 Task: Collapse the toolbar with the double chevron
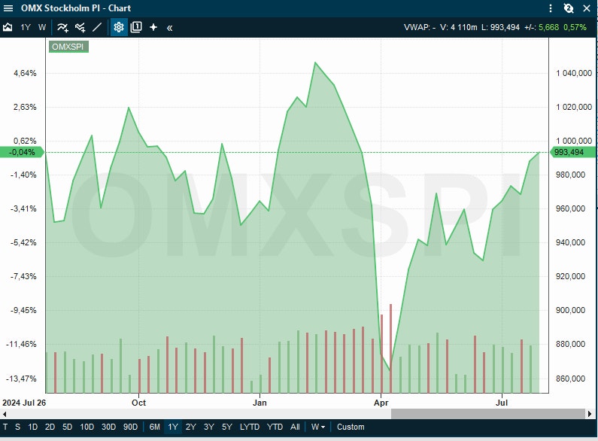(170, 27)
